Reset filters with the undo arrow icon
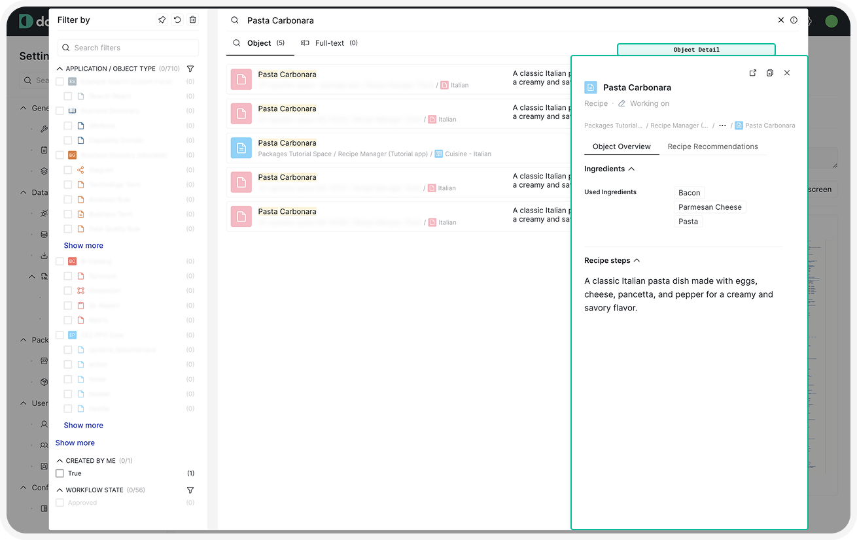 (177, 20)
